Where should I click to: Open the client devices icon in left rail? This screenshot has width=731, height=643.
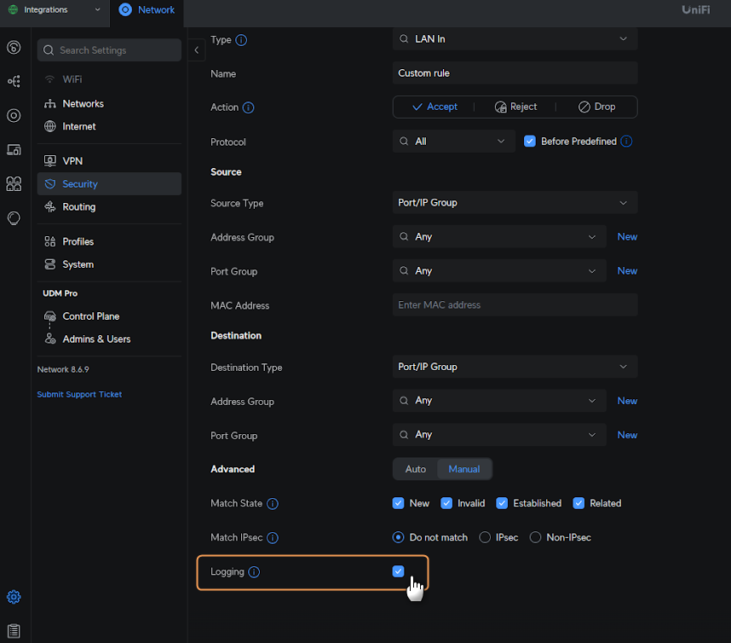pyautogui.click(x=14, y=149)
